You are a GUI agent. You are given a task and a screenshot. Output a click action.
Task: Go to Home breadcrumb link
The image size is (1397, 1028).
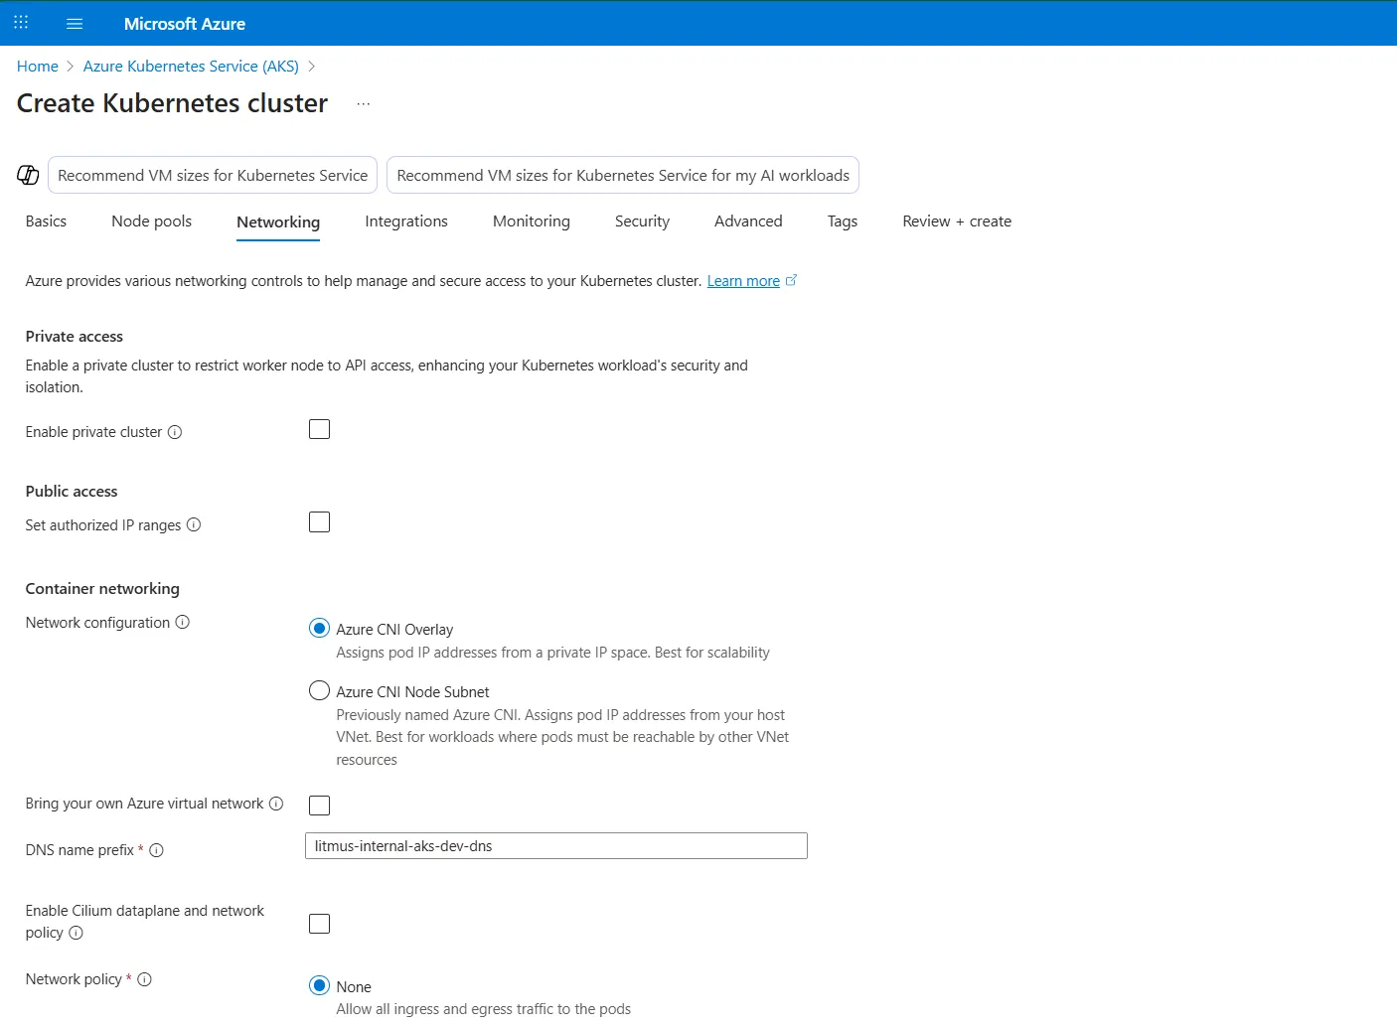(x=38, y=66)
